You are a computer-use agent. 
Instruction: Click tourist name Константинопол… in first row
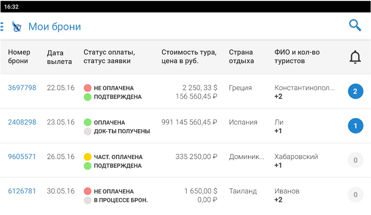(x=304, y=88)
